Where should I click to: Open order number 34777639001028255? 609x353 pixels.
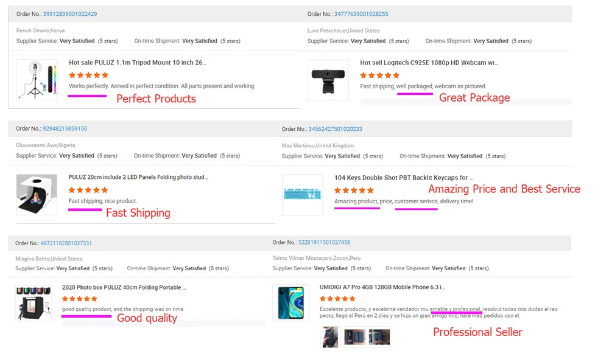[361, 14]
